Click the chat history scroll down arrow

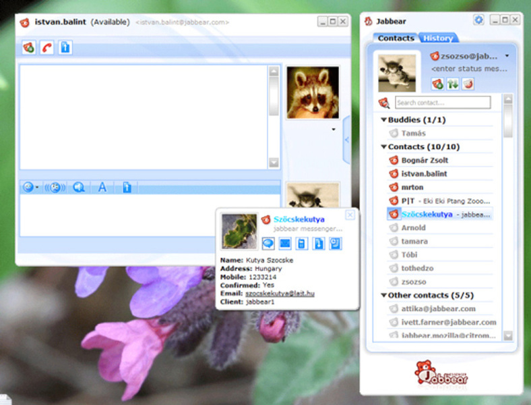click(x=274, y=163)
